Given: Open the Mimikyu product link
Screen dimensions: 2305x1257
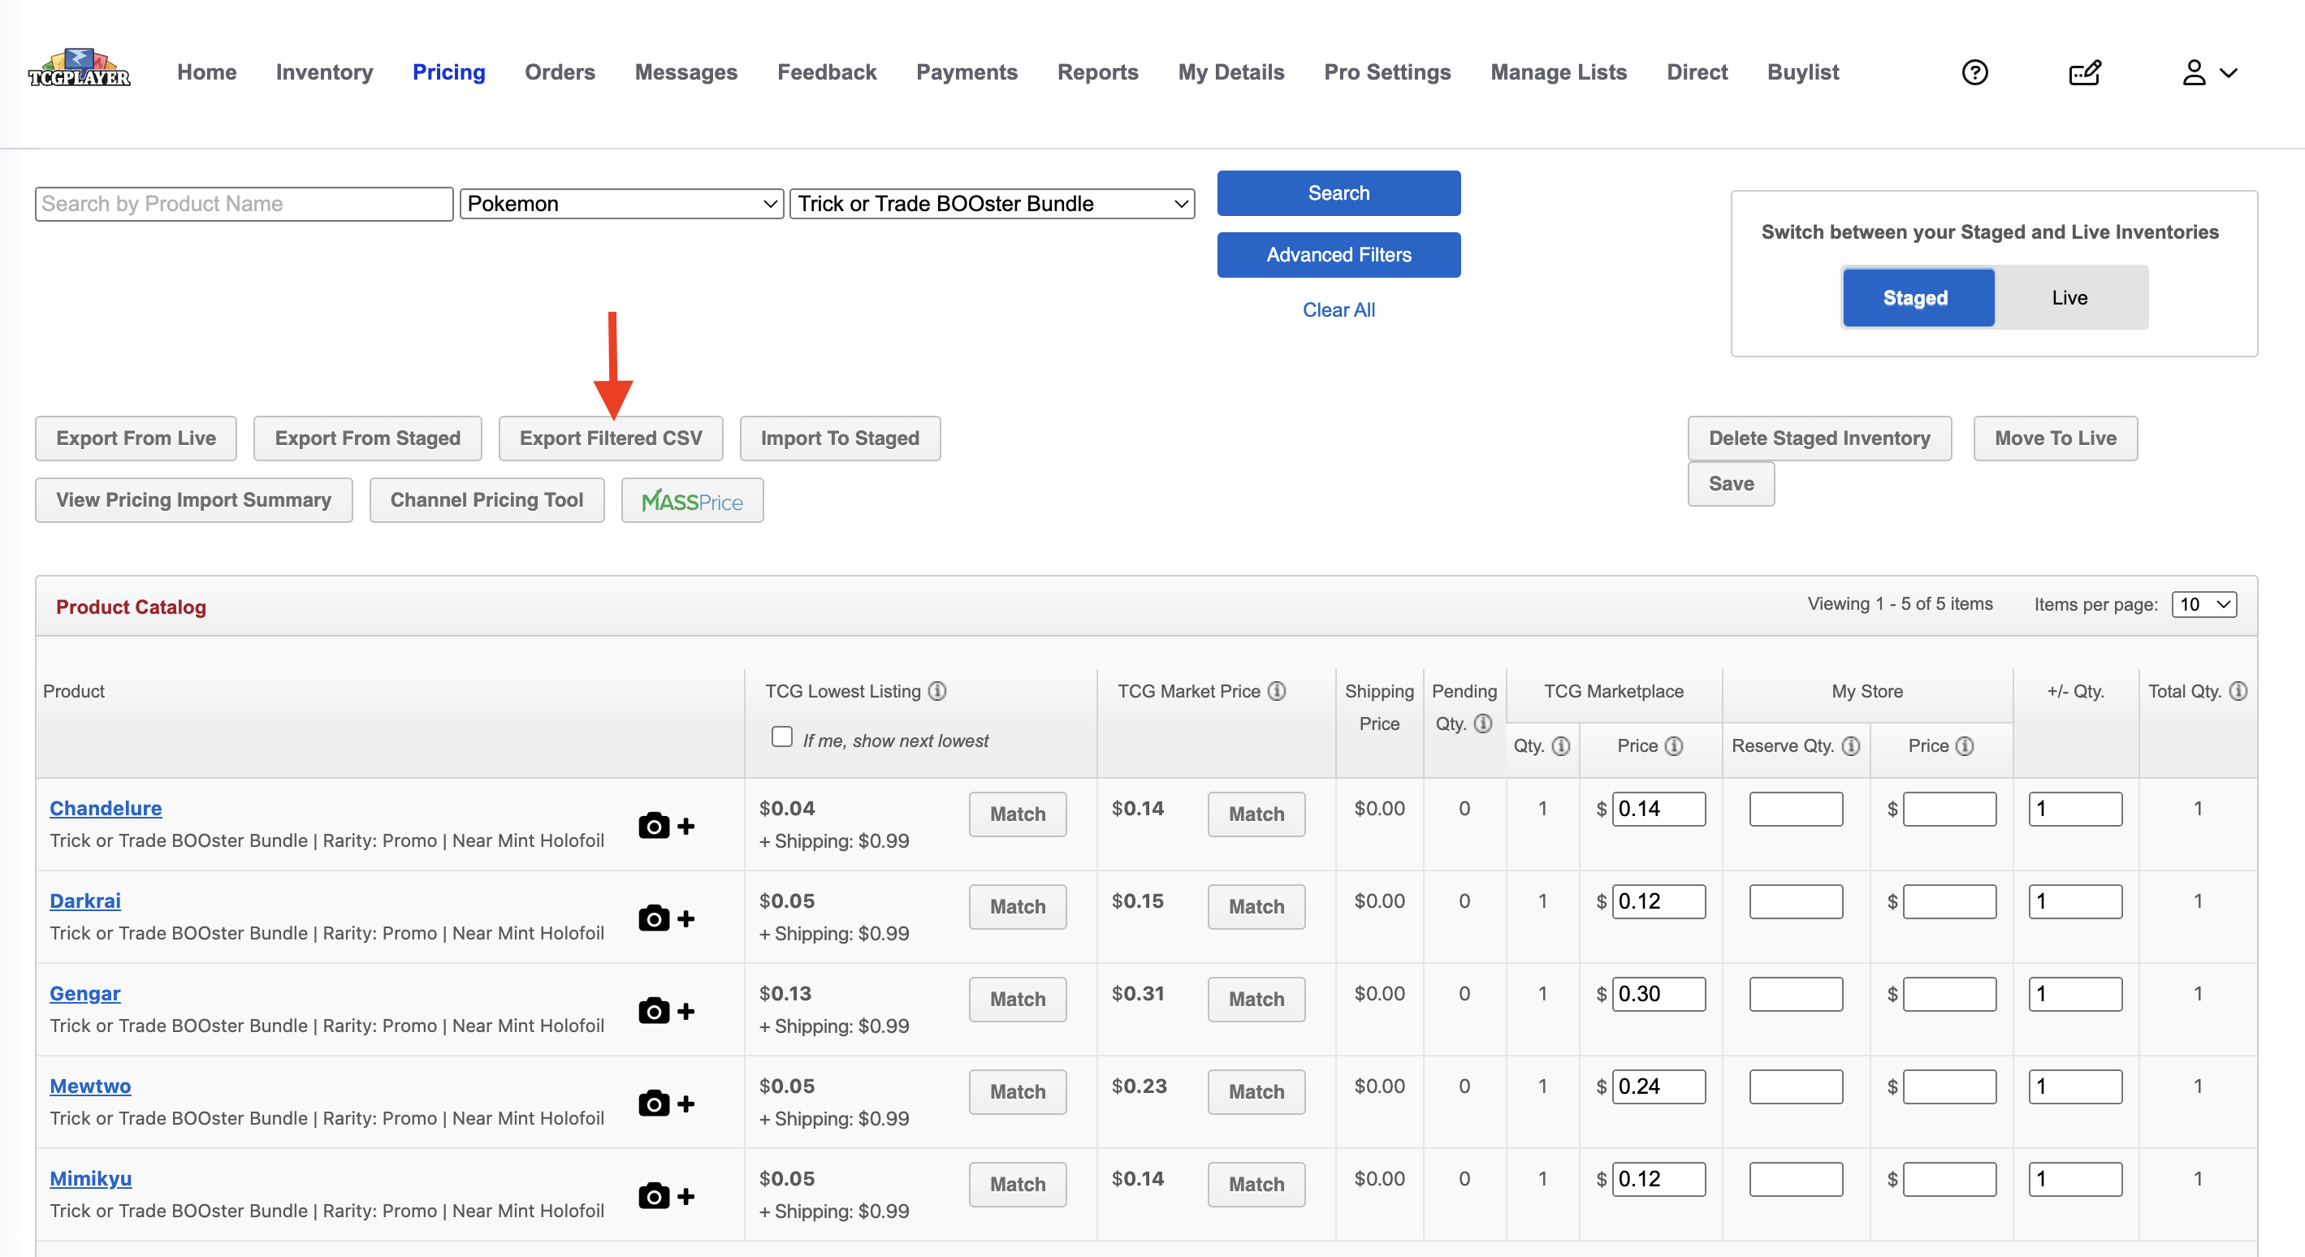Looking at the screenshot, I should (90, 1178).
